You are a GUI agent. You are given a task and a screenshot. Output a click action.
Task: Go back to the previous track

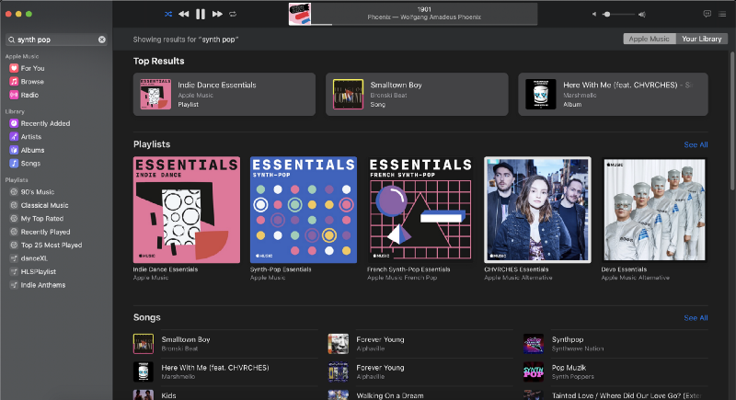184,15
